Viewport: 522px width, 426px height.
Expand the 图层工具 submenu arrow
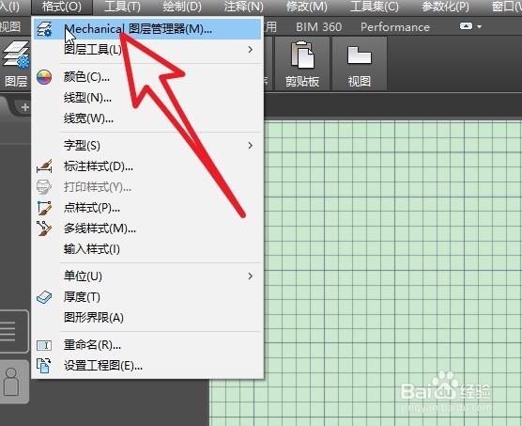coord(251,50)
